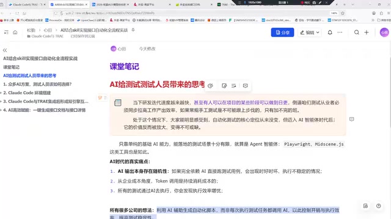Click the Playwright、Midscene.js inline code
This screenshot has width=391, height=219.
pyautogui.click(x=314, y=144)
